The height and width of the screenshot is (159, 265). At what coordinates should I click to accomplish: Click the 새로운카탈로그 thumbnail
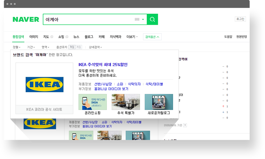pos(159,102)
